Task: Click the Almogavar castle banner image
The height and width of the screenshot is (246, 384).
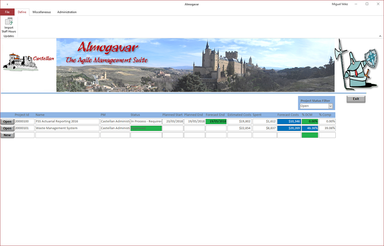Action: pos(195,65)
